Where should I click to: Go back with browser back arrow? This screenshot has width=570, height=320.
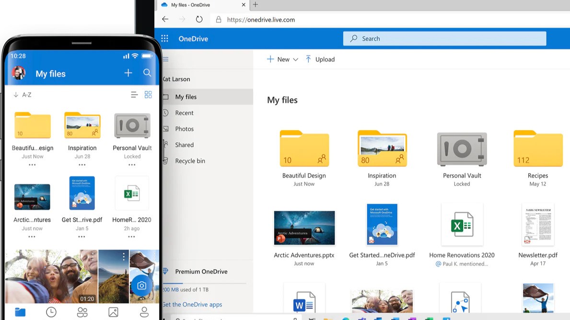click(x=165, y=20)
